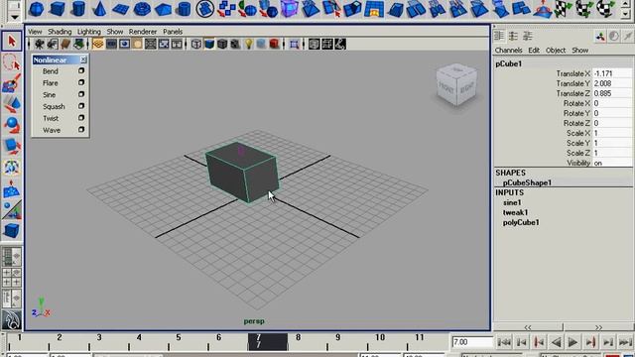Choose the Select tool arrow
Viewport: 635px width, 357px height.
[x=12, y=41]
